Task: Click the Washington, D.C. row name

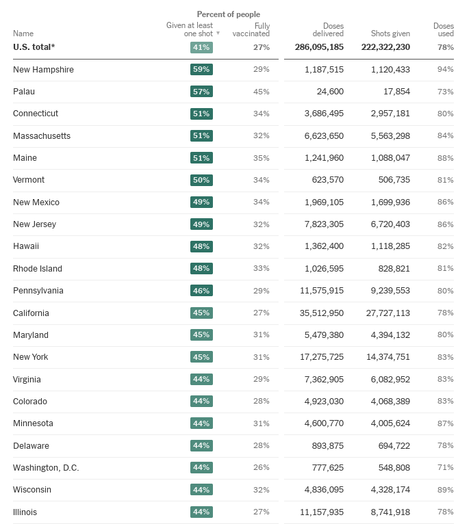Action: pyautogui.click(x=46, y=468)
